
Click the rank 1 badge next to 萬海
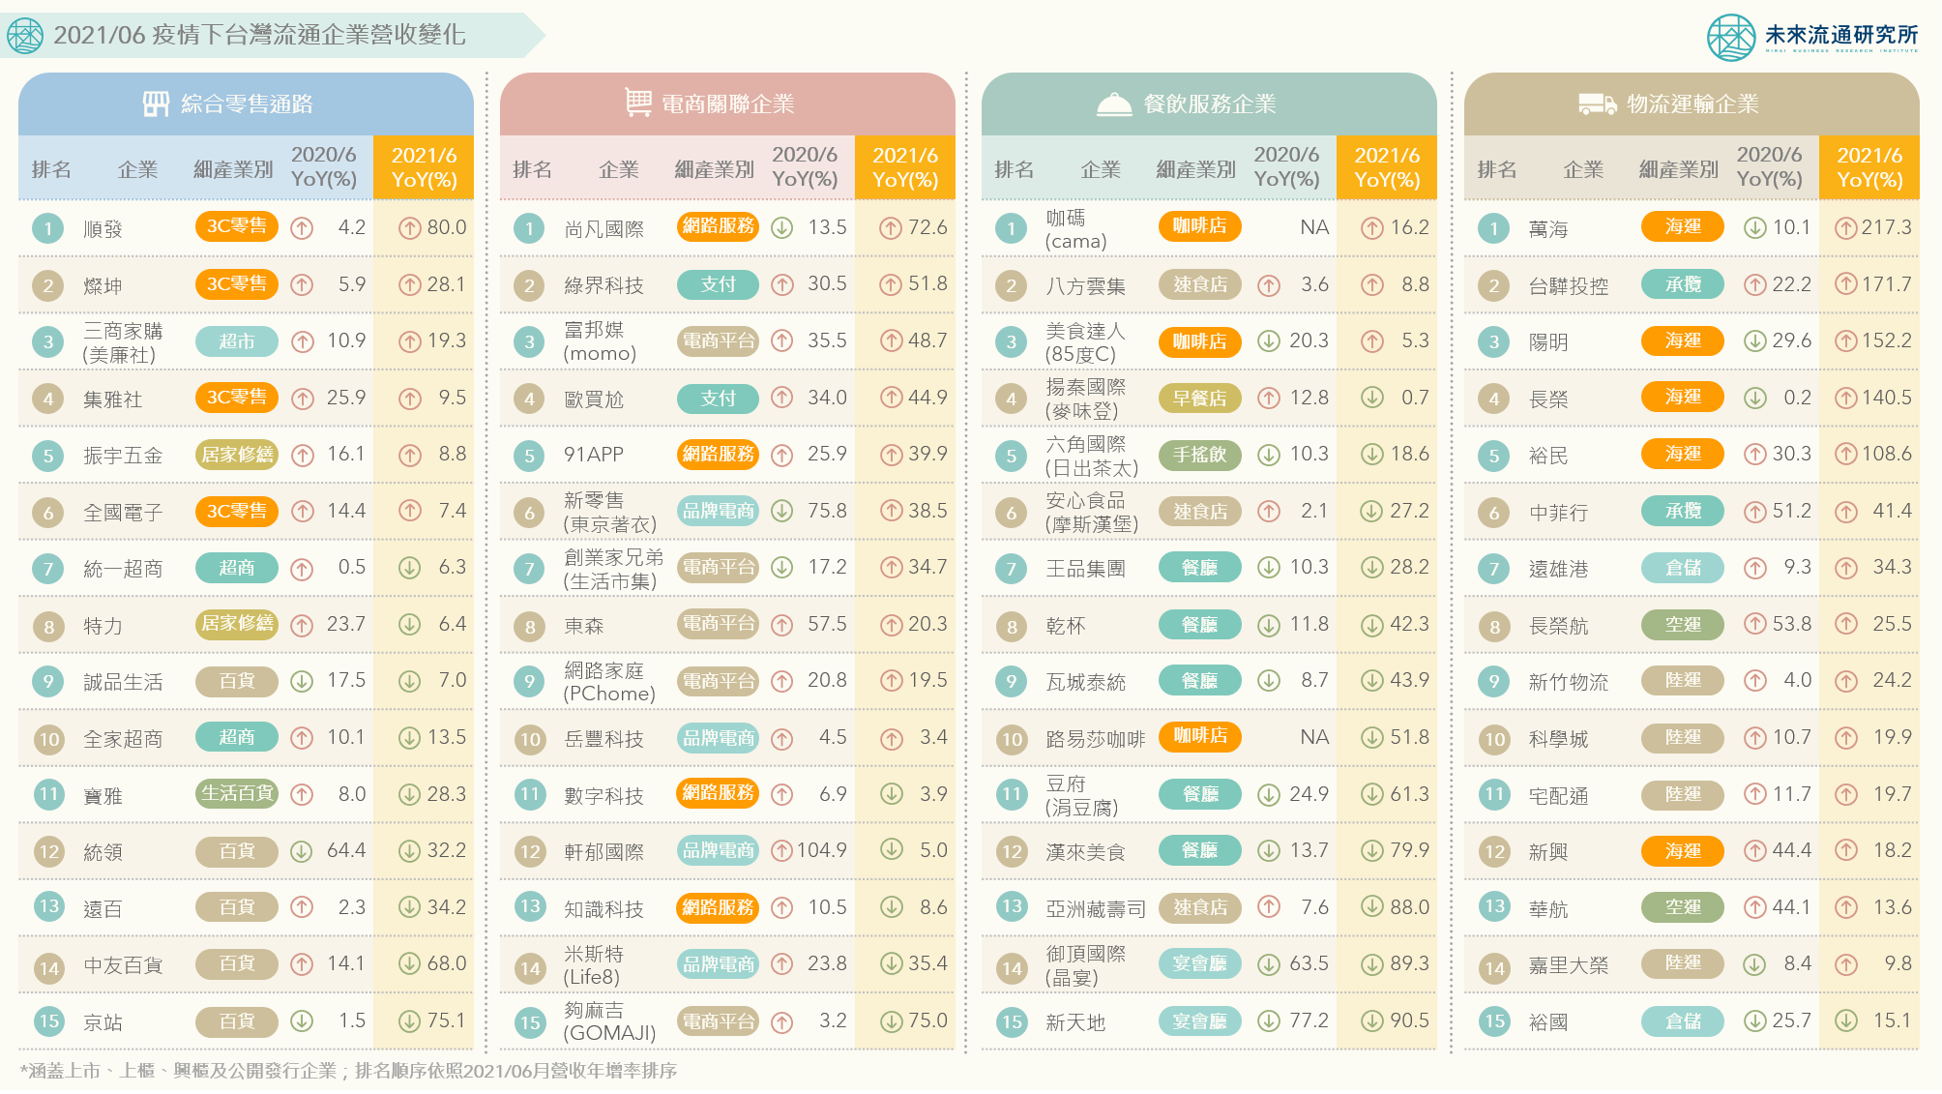(x=1494, y=228)
